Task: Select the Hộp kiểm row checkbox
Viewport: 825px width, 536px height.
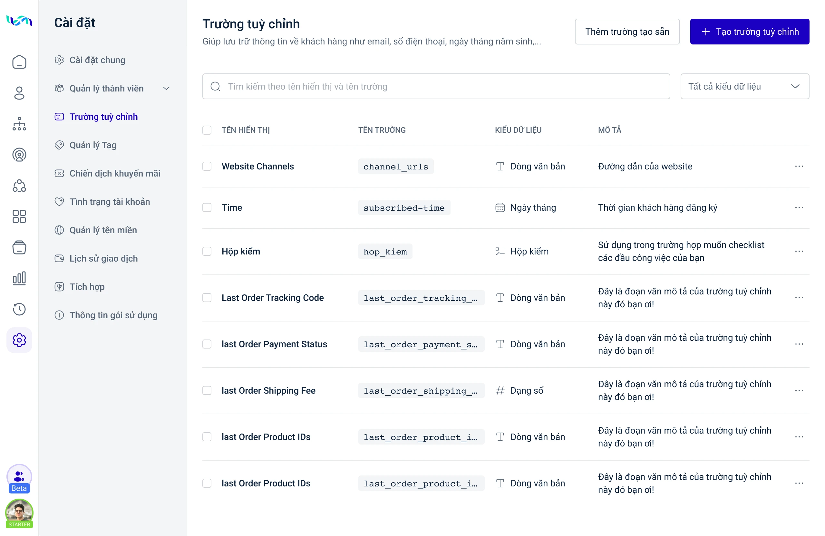Action: click(207, 251)
